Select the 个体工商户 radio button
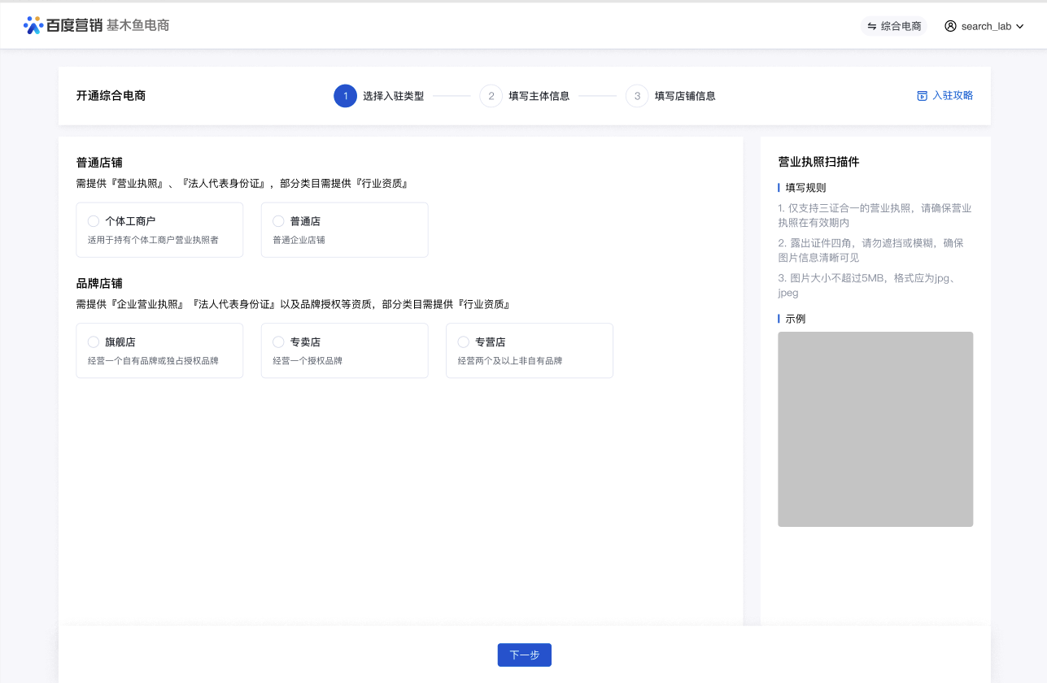Viewport: 1047px width, 683px height. [94, 221]
